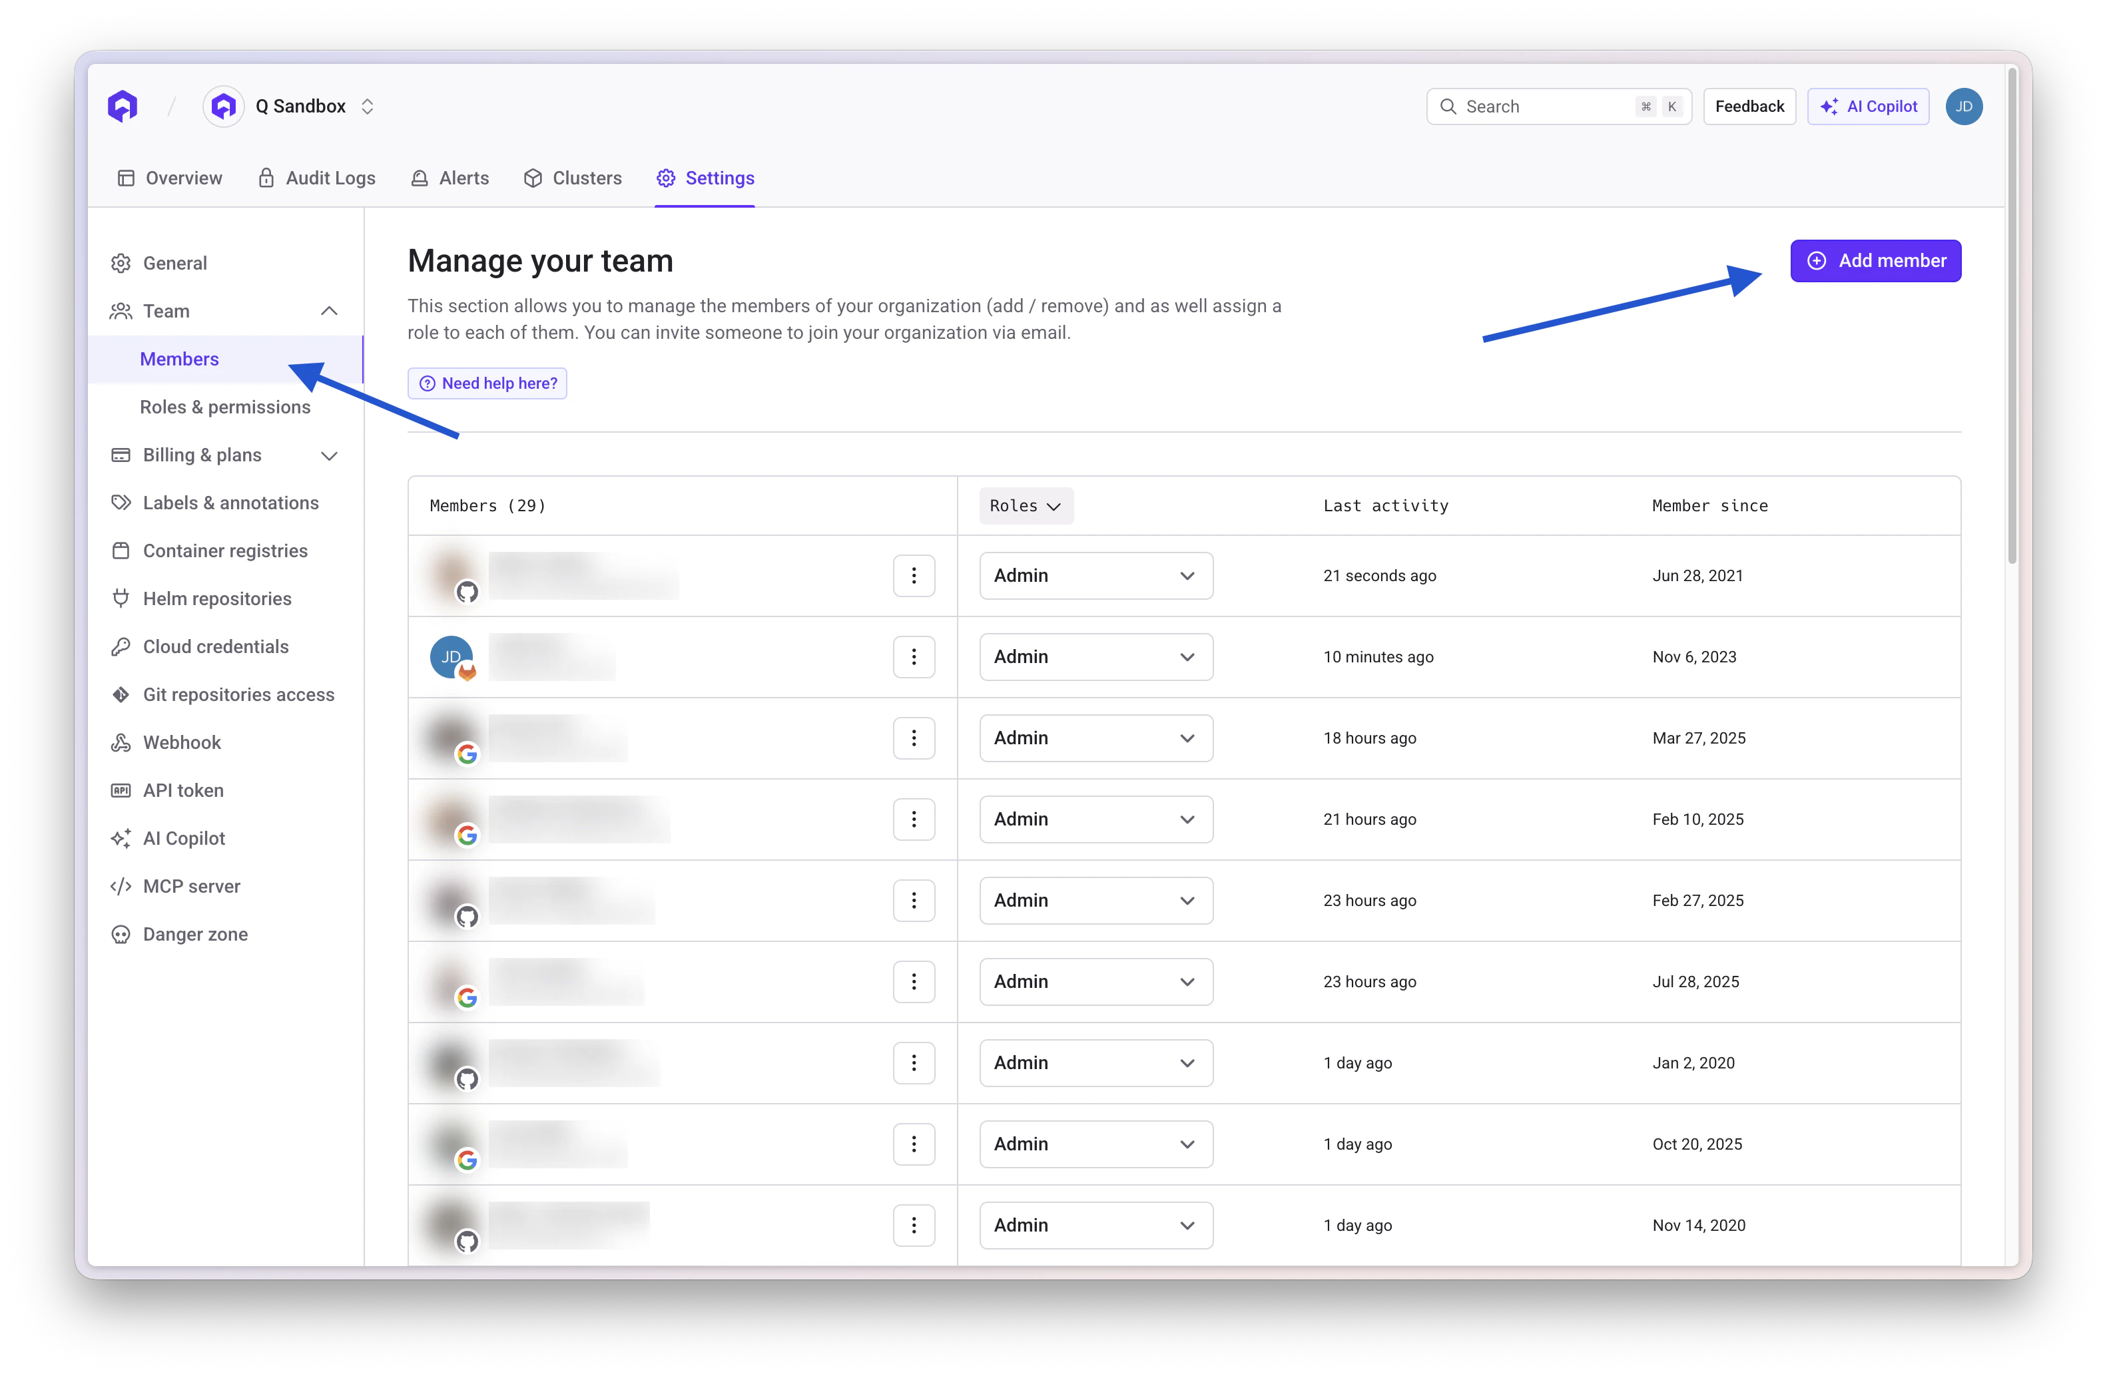Open actions menu for member since Jan 2, 2020
The image size is (2107, 1378).
[x=914, y=1063]
